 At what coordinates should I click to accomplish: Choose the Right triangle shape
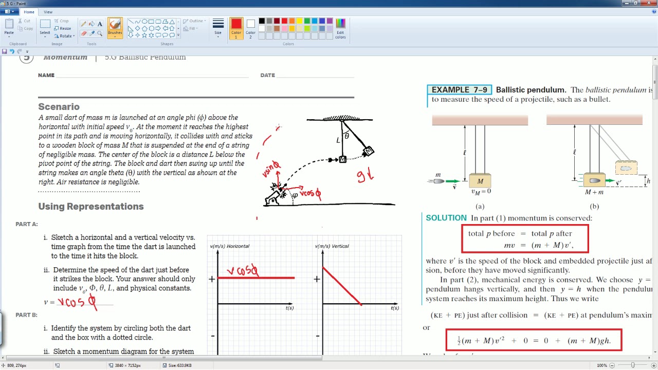pos(131,28)
